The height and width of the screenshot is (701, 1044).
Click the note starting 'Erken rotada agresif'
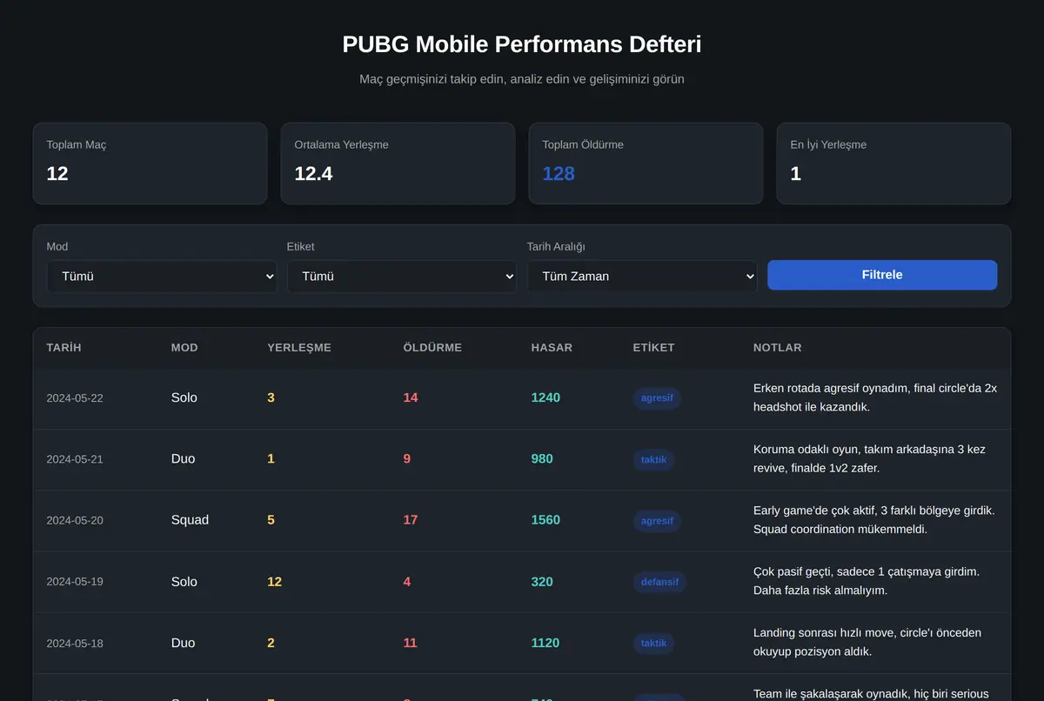coord(875,397)
